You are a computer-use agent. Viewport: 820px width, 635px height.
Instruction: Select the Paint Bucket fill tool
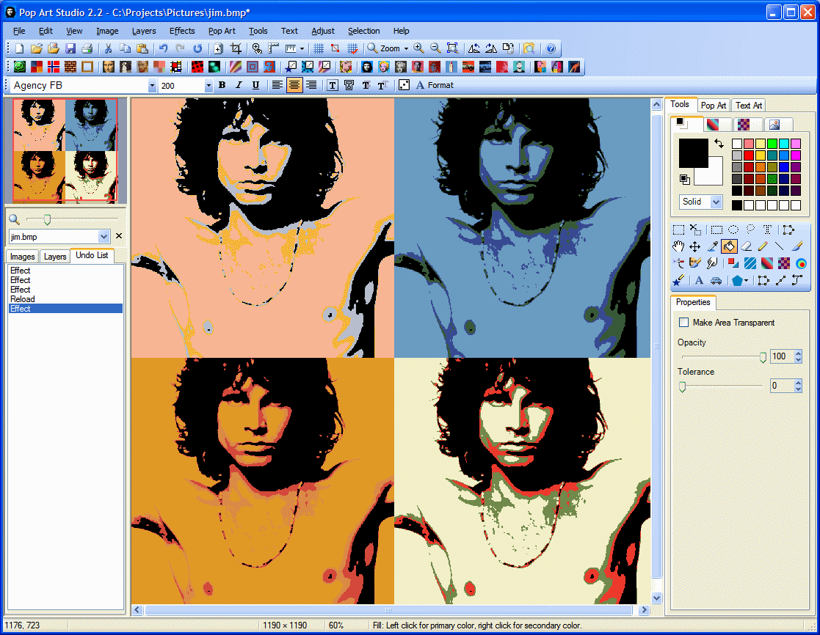pos(729,246)
